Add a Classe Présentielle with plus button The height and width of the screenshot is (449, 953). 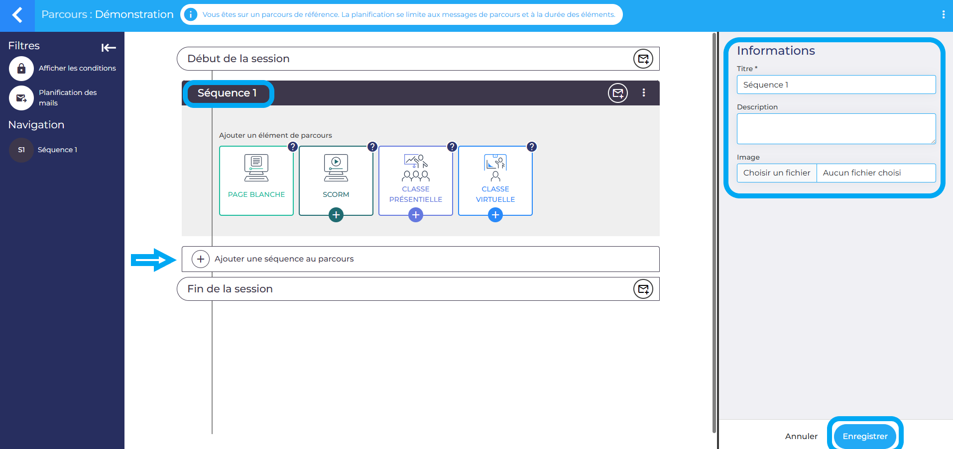(416, 215)
